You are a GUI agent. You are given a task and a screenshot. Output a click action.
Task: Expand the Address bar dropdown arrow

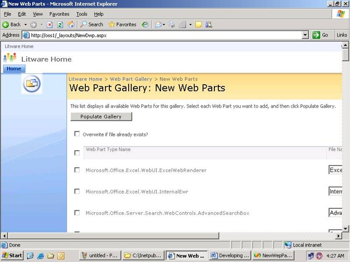point(305,35)
